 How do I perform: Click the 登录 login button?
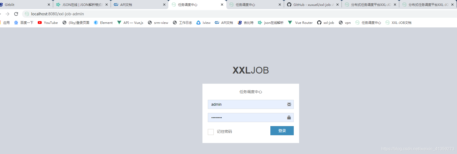(x=282, y=131)
